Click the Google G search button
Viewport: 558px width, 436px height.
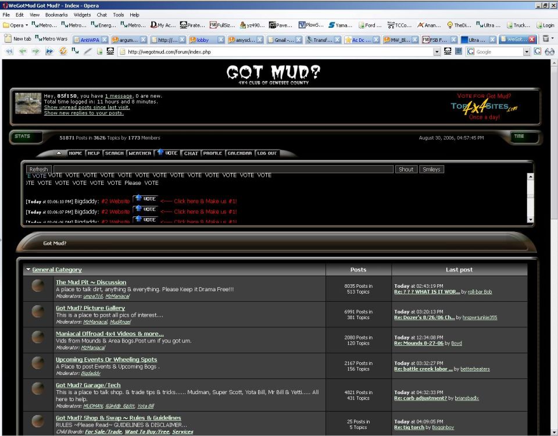click(x=537, y=52)
